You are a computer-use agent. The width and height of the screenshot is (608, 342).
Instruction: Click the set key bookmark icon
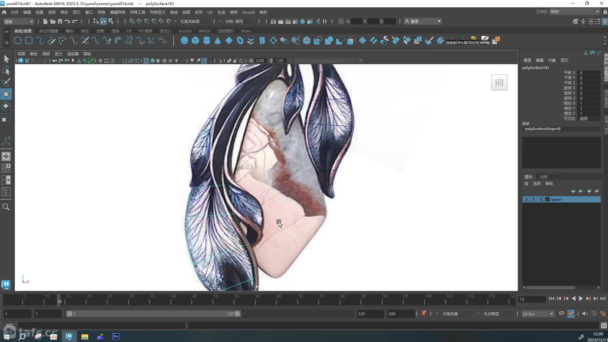coord(424,313)
